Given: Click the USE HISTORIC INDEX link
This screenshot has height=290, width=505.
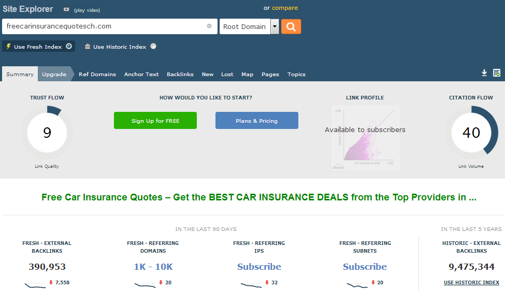Looking at the screenshot, I should tap(471, 283).
